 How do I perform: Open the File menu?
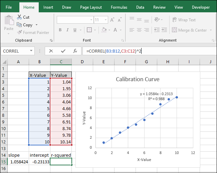pos(9,7)
